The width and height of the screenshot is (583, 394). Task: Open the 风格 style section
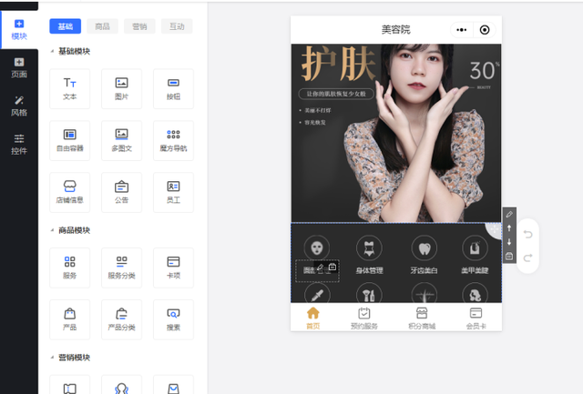click(19, 106)
